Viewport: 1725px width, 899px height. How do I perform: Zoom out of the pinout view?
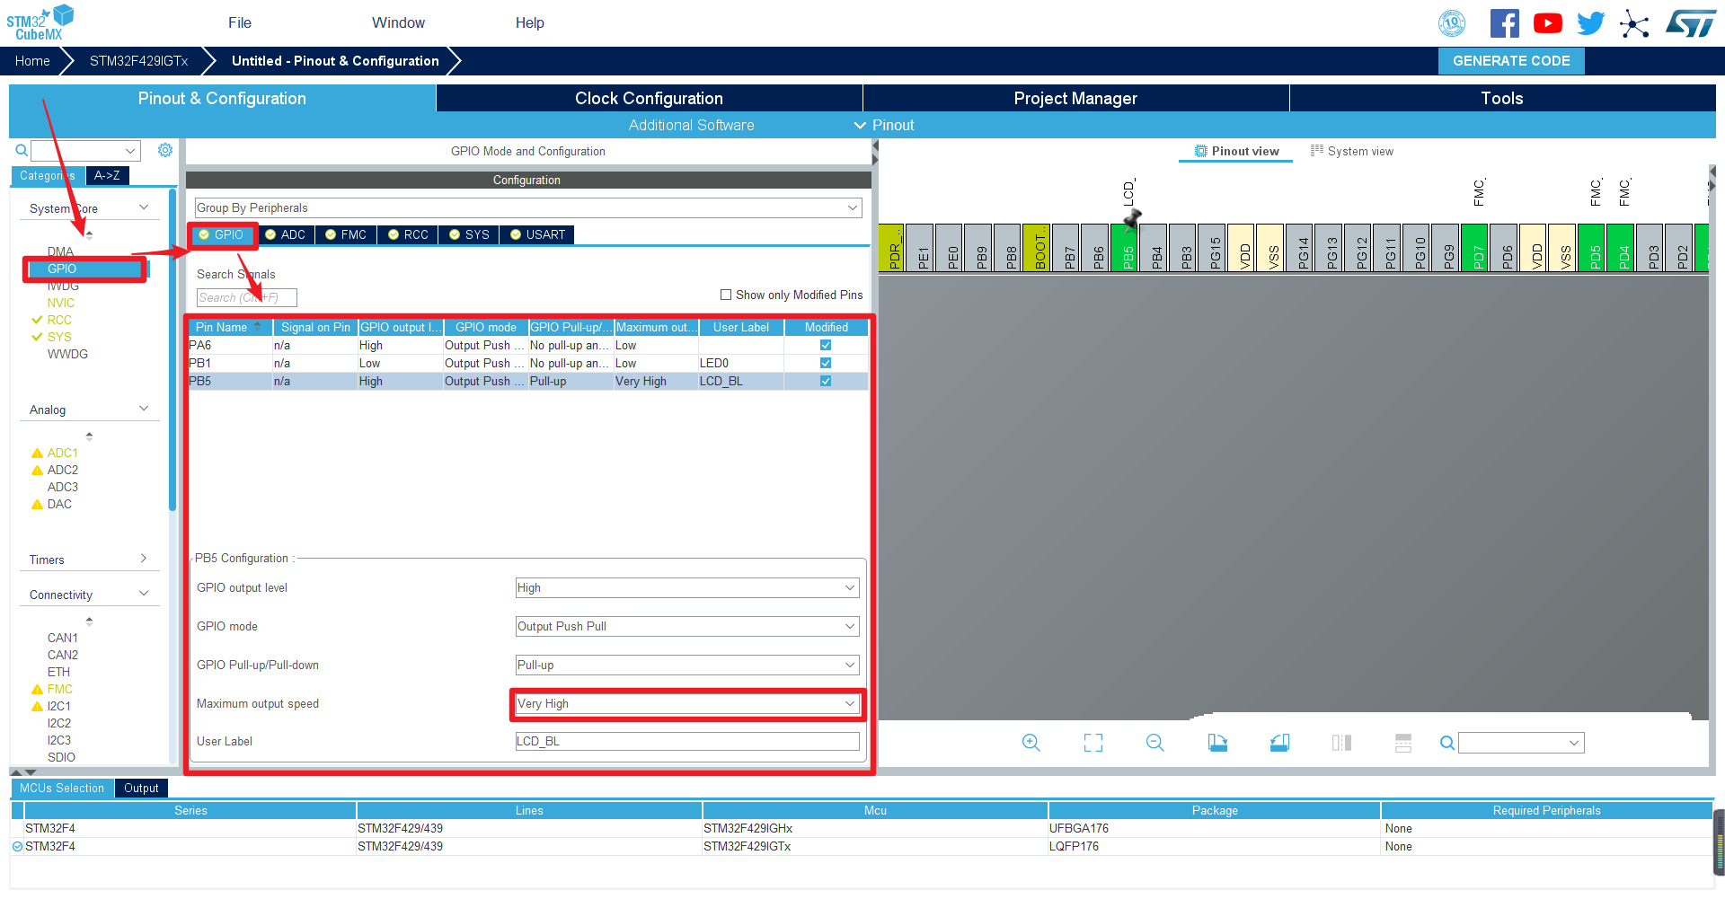pyautogui.click(x=1155, y=743)
